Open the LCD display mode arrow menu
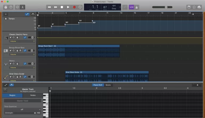 pos(120,7)
